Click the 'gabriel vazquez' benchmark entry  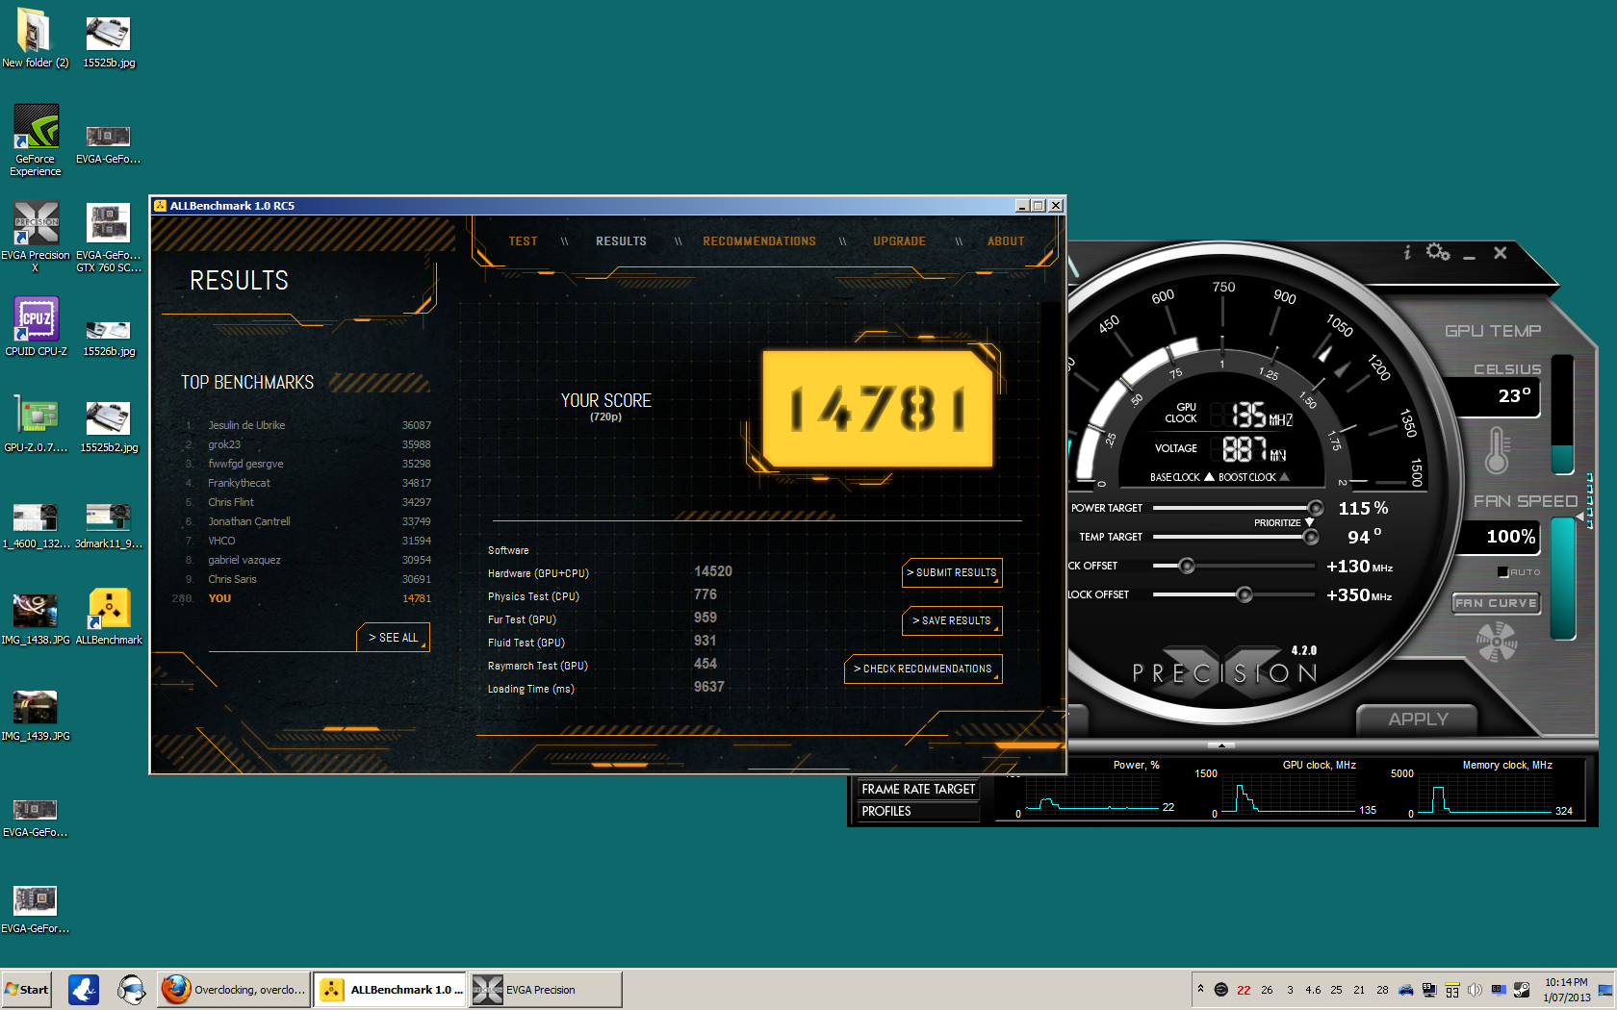244,560
